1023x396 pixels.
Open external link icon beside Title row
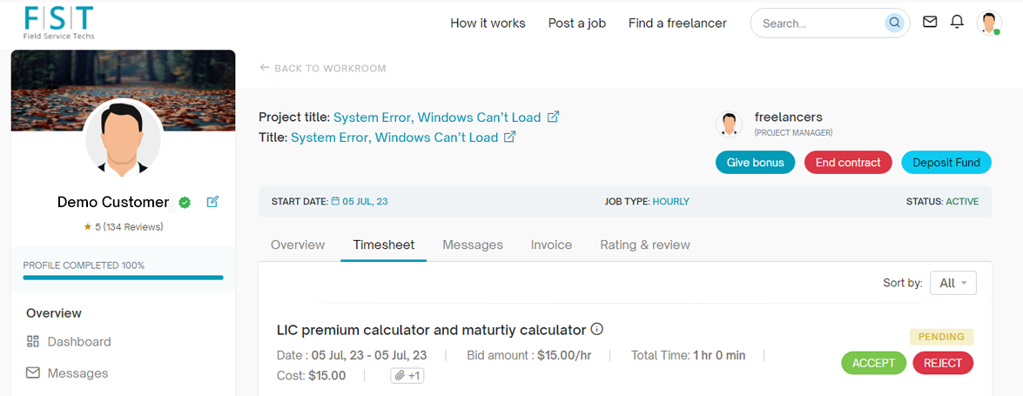click(510, 138)
